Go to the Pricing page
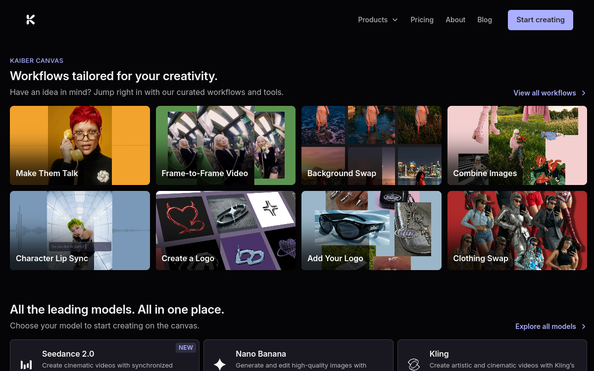This screenshot has width=594, height=371. tap(422, 20)
